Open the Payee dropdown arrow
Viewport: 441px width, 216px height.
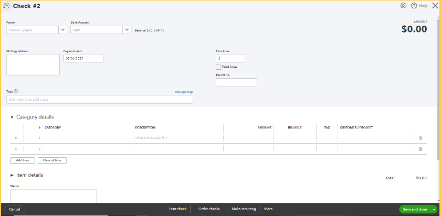(62, 30)
